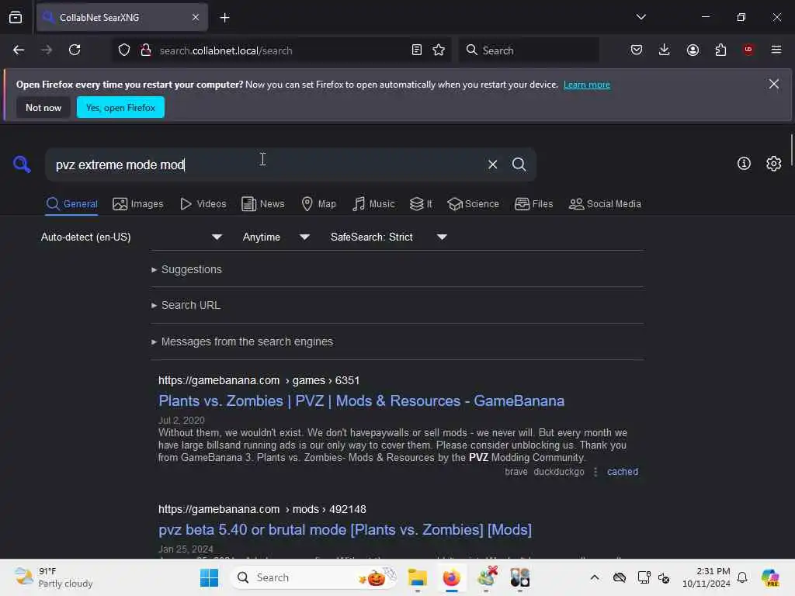Click the taskbar Search box
Viewport: 795px width, 596px height.
[314, 577]
